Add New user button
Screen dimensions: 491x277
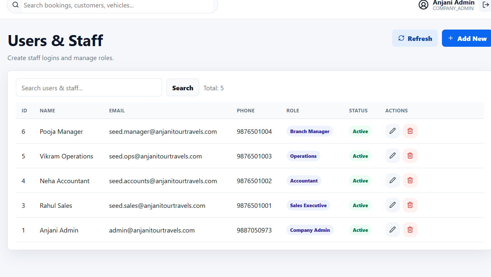pyautogui.click(x=467, y=38)
